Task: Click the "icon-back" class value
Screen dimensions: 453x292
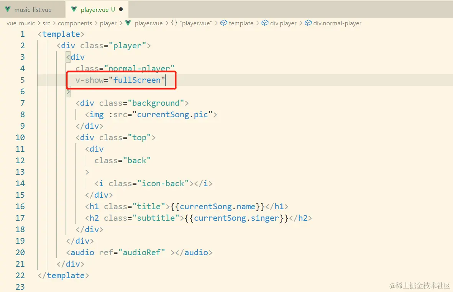Action: (x=163, y=184)
